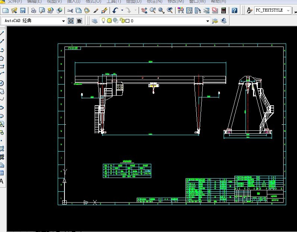Open the QuickCalc calculator
297x232 pixels.
(x=224, y=10)
